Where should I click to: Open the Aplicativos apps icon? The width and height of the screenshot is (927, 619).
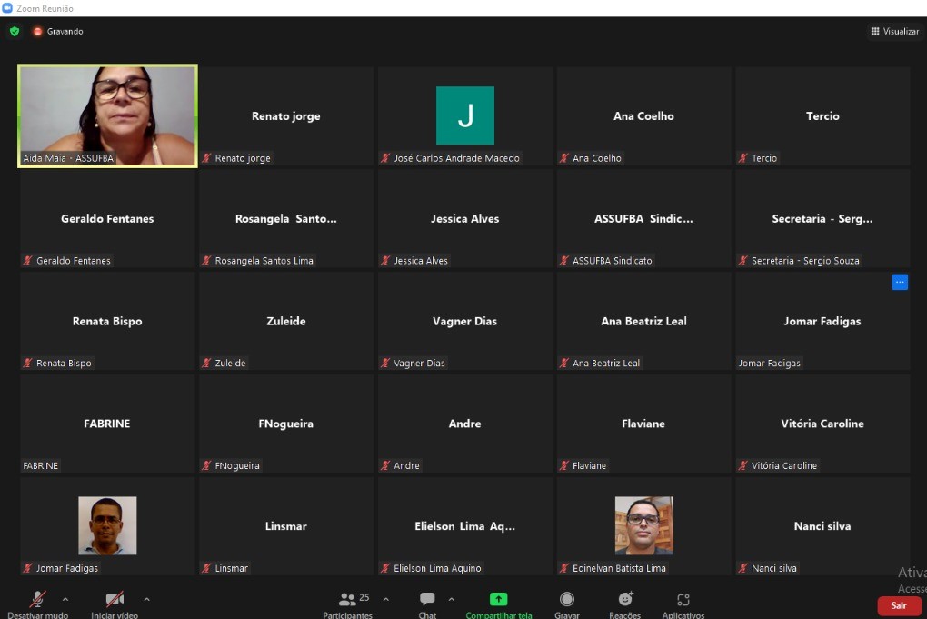pyautogui.click(x=683, y=600)
